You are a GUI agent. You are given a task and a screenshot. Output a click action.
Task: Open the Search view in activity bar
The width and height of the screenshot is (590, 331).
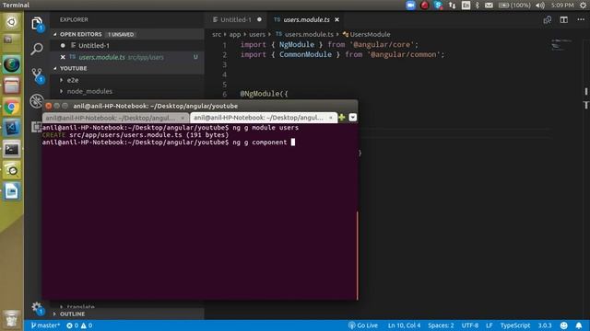[x=37, y=49]
